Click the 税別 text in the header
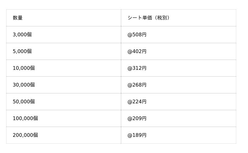This screenshot has height=153, width=248. [x=162, y=18]
